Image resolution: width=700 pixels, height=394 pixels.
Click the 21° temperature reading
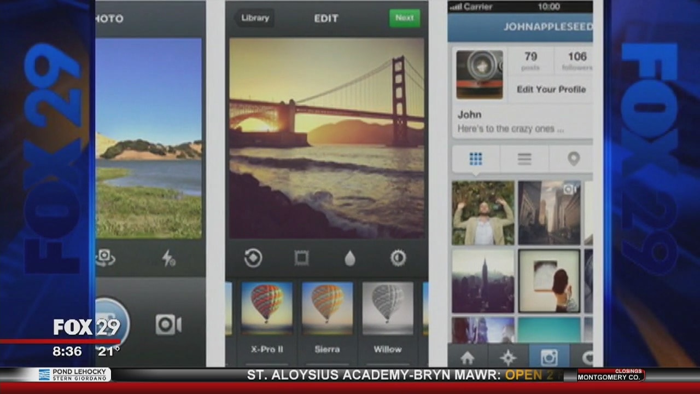108,351
